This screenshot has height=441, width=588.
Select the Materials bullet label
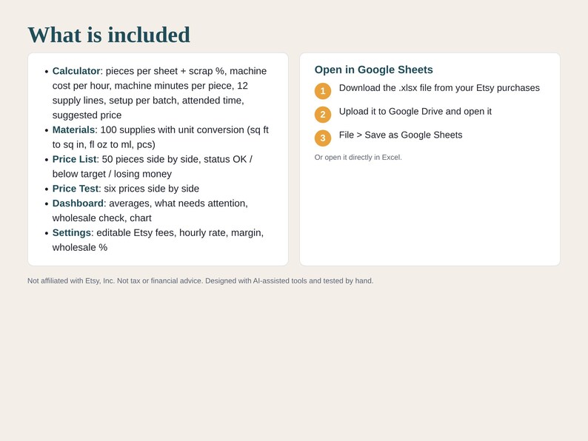tap(73, 129)
